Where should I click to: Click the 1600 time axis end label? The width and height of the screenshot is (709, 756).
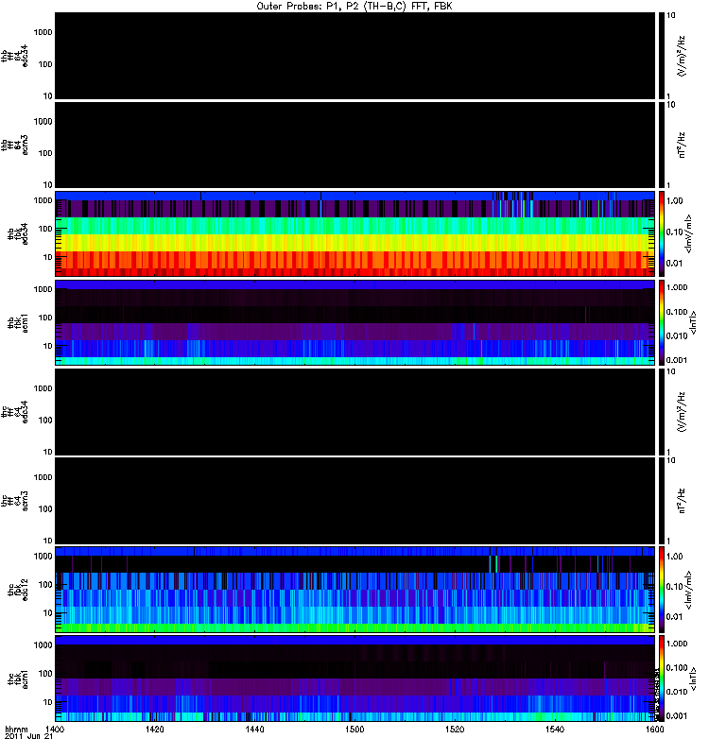653,731
